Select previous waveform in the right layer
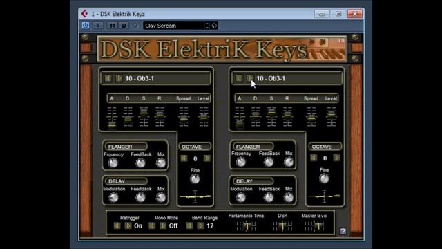Image resolution: width=442 pixels, height=249 pixels. (239, 78)
